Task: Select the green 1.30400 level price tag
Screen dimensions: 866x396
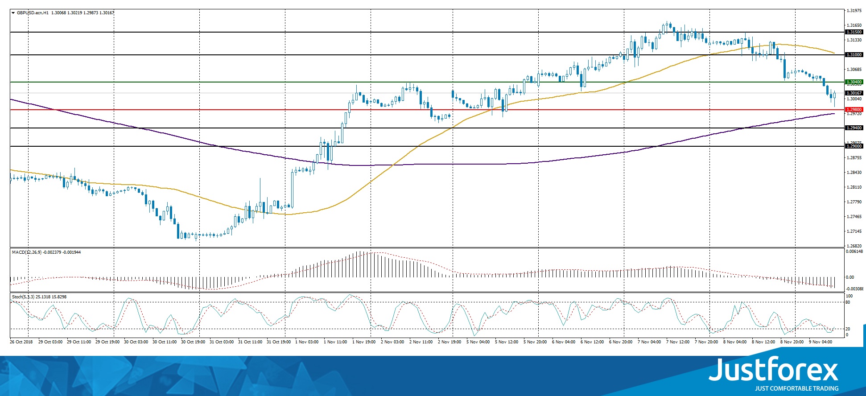Action: pyautogui.click(x=854, y=82)
